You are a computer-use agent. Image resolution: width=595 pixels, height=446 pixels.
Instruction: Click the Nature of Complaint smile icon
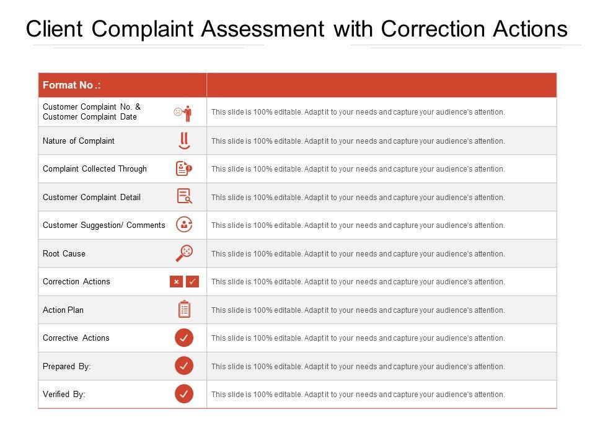183,141
